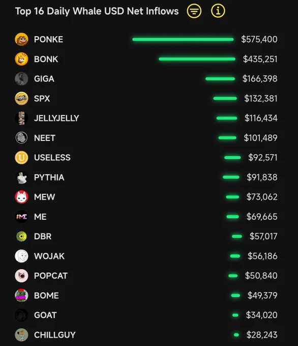
Task: Select the GOAT $34,020 value
Action: pos(261,315)
